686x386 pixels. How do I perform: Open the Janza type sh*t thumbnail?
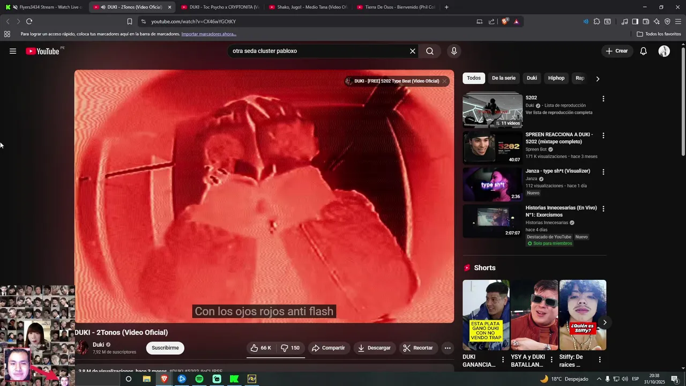(493, 184)
